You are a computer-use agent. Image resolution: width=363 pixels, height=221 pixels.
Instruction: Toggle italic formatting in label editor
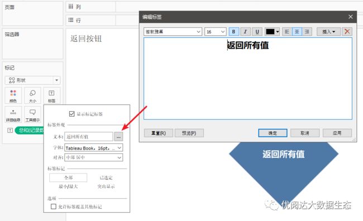coord(245,31)
